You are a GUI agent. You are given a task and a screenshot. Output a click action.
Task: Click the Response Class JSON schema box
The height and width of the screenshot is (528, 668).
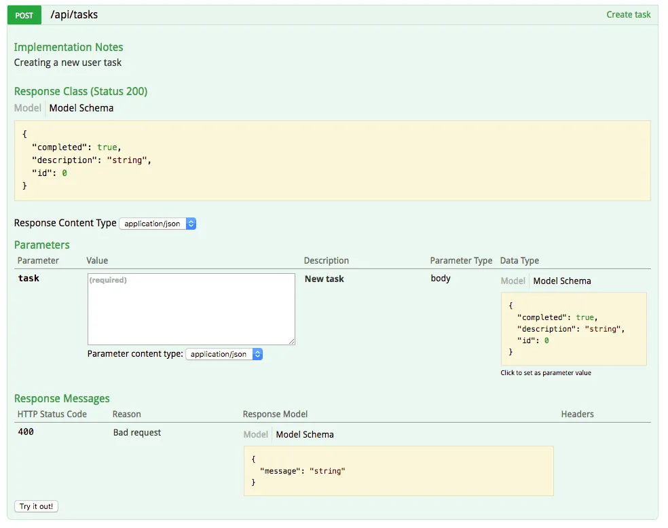(332, 160)
